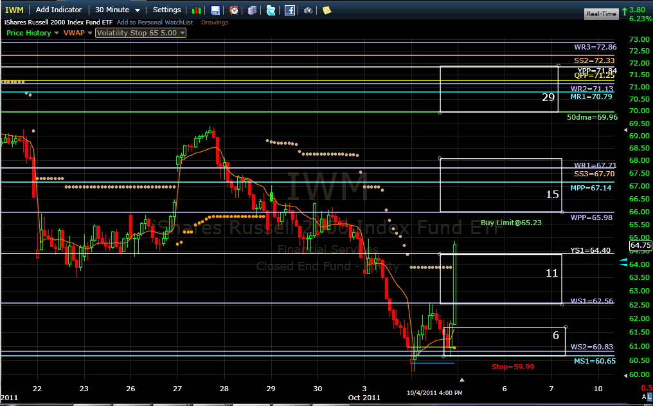Viewport: 653px width, 406px height.
Task: Click the gray arrow marker beside 60.00
Action: [x=625, y=375]
